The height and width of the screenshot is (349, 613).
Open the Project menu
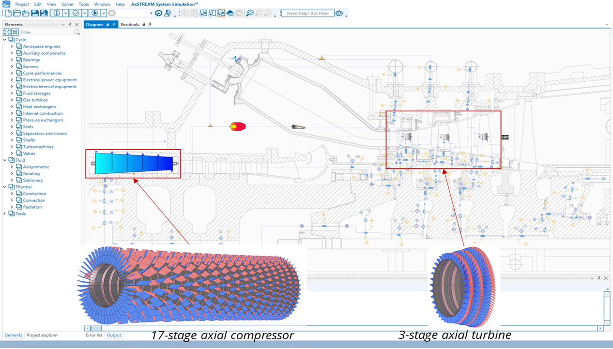(x=22, y=4)
